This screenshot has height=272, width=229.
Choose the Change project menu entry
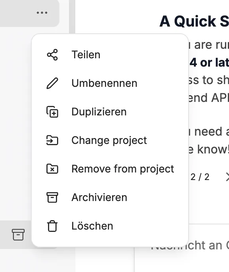(x=110, y=140)
